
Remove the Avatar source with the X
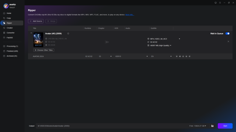coord(228,41)
